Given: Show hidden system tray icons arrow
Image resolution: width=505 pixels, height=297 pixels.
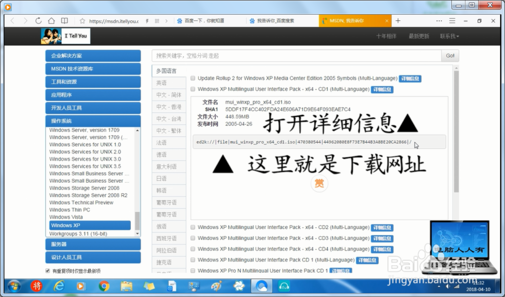Looking at the screenshot, I should [439, 286].
